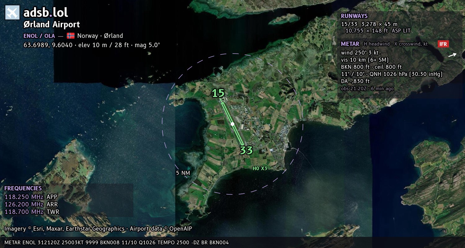465x248 pixels.
Task: Click the RUNWAYS panel heading
Action: (x=354, y=16)
